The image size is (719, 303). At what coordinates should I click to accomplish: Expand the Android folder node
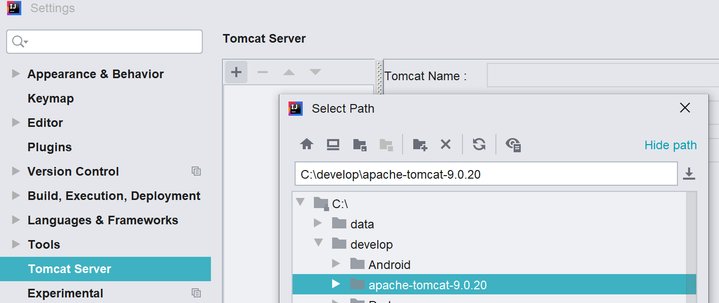336,263
